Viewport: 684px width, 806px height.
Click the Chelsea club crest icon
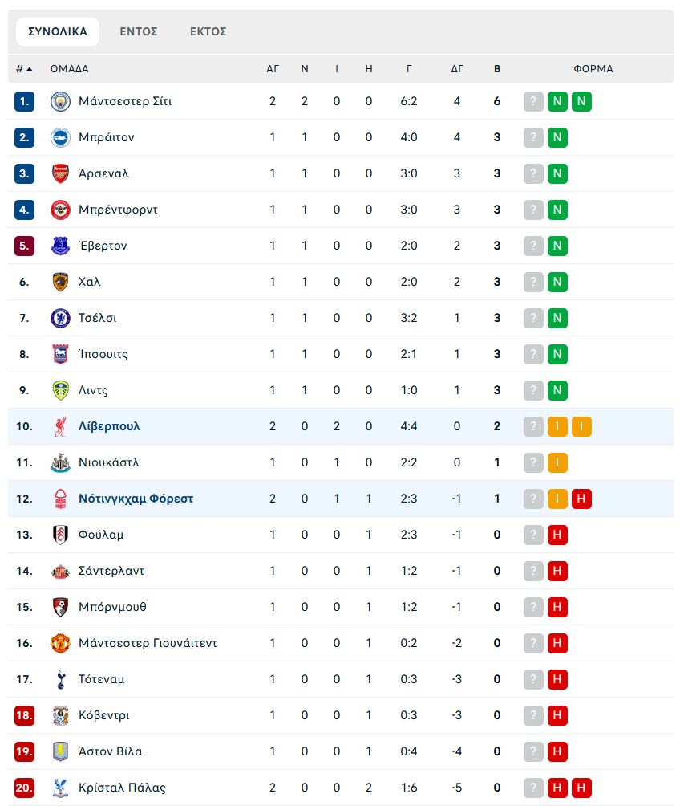(61, 318)
